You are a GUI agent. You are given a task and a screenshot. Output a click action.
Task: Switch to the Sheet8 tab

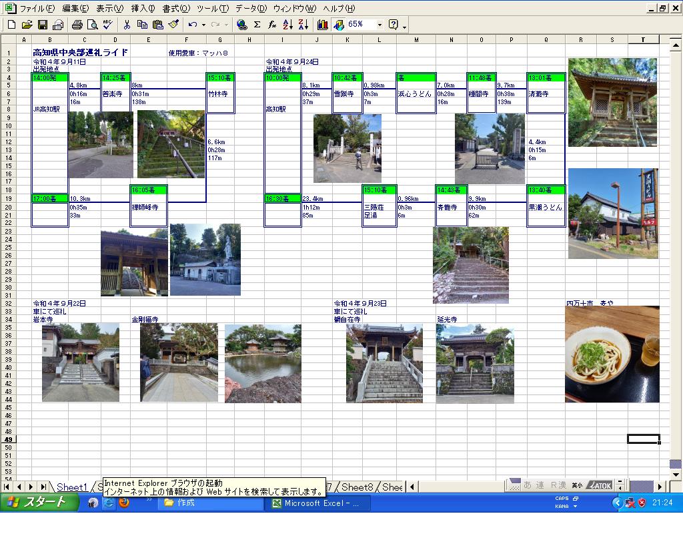pyautogui.click(x=357, y=487)
